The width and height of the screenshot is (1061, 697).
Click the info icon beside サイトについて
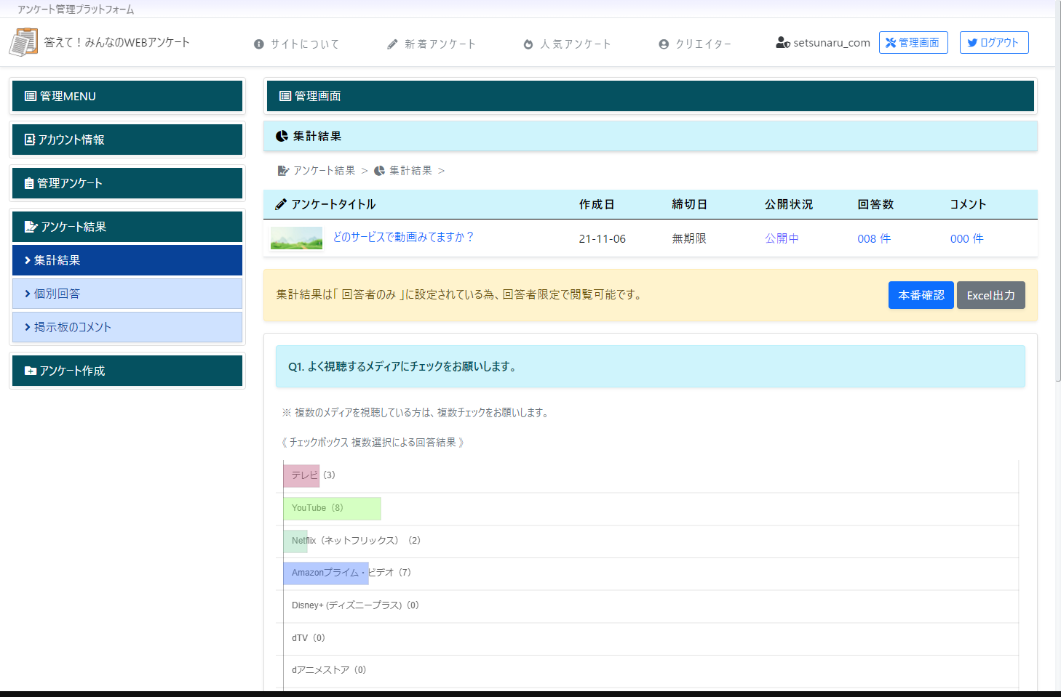(x=259, y=44)
